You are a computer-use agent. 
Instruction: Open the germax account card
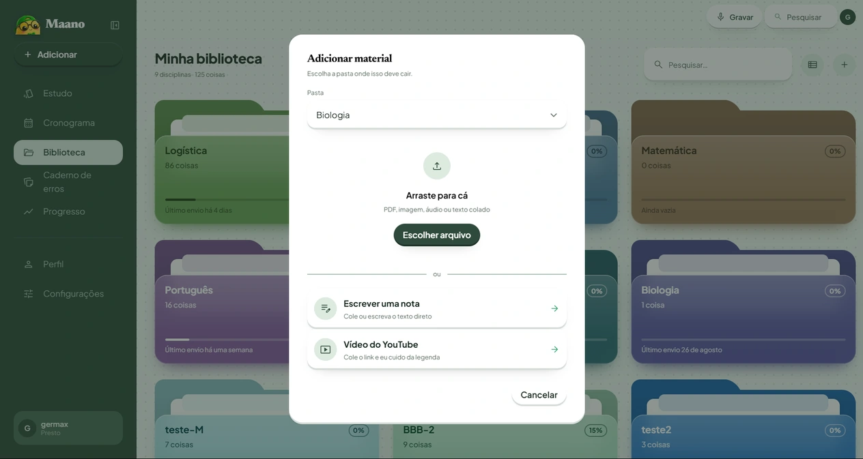[68, 428]
